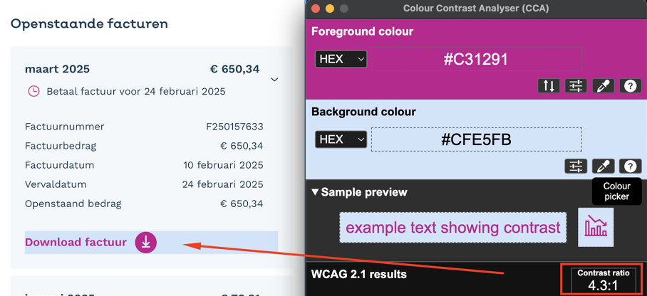Image resolution: width=647 pixels, height=296 pixels.
Task: Open background colour help icon
Action: pos(630,166)
